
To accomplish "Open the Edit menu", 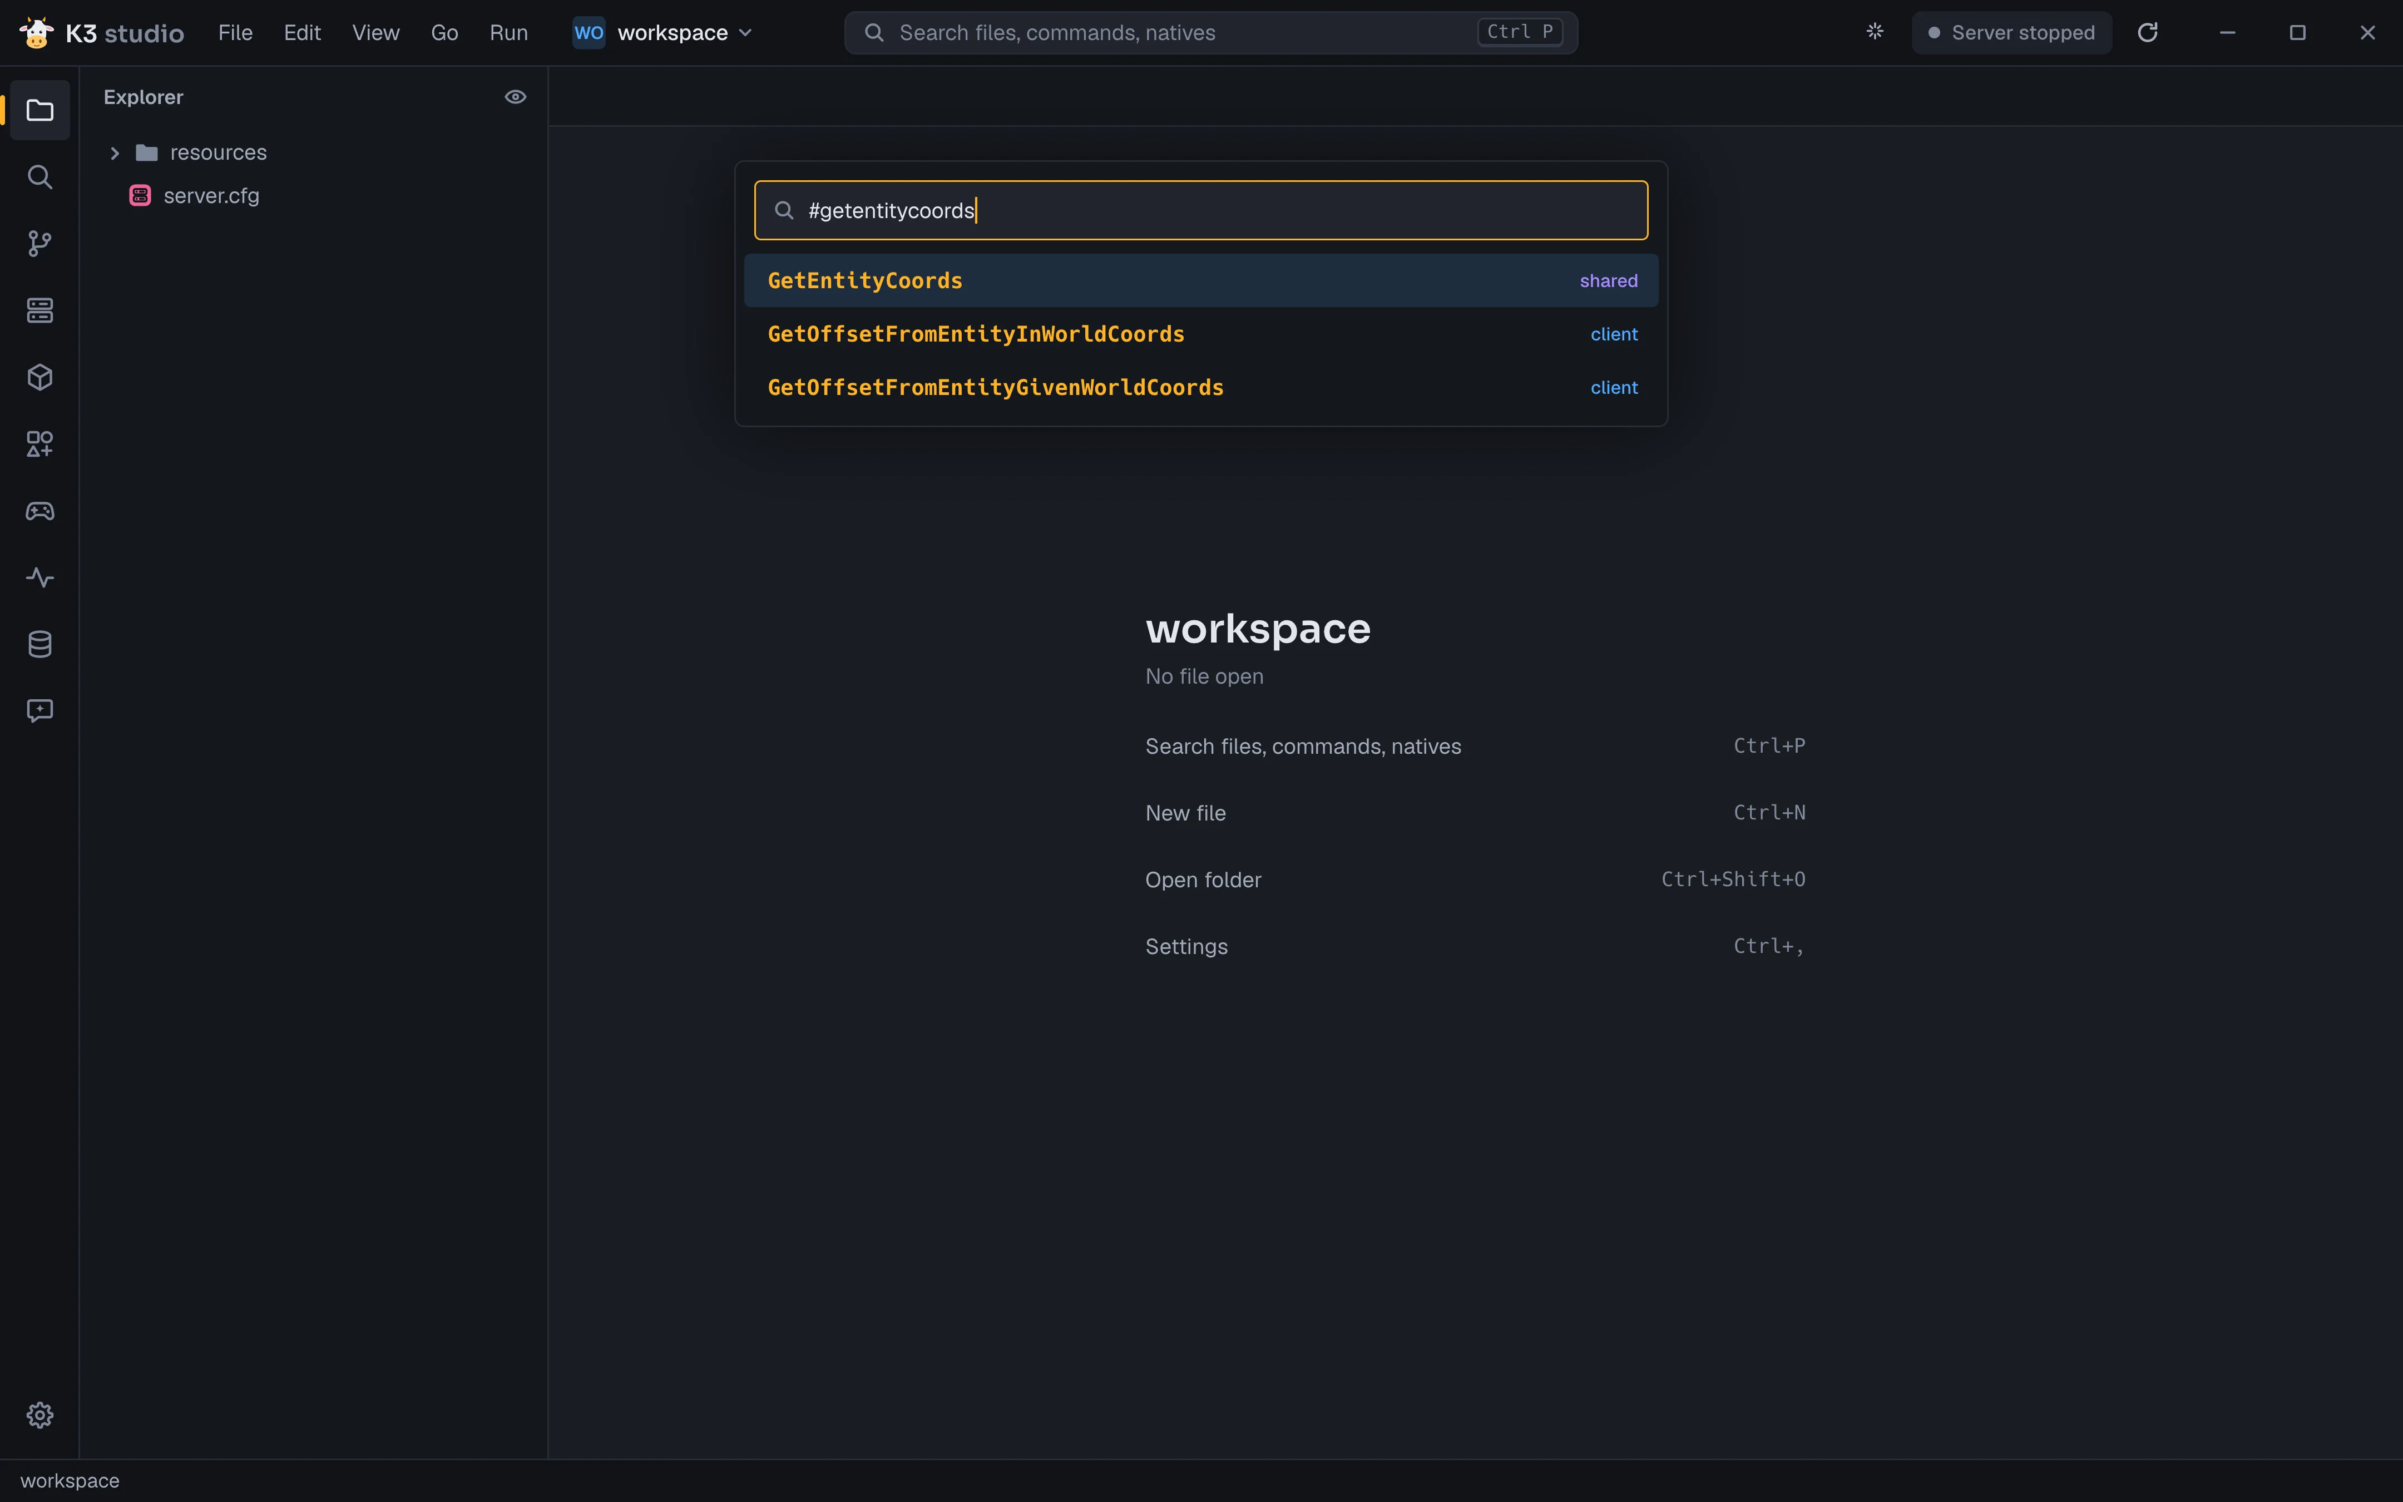I will (302, 33).
